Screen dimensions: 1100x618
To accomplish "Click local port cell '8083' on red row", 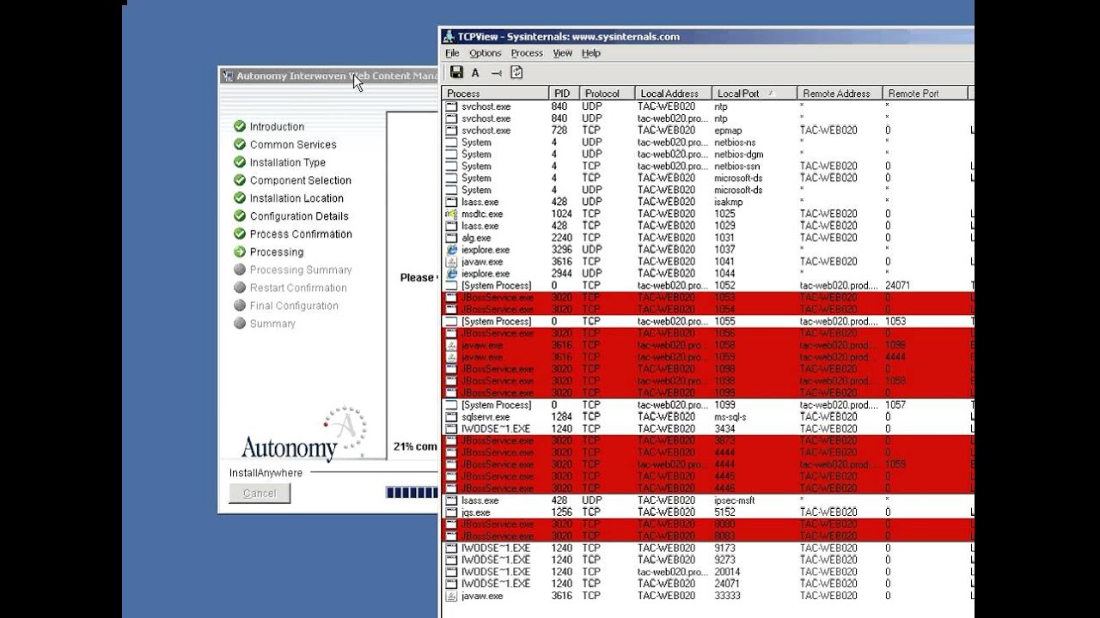I will [x=724, y=536].
